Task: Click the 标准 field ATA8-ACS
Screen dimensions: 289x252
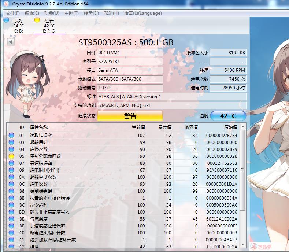Action: [172, 97]
